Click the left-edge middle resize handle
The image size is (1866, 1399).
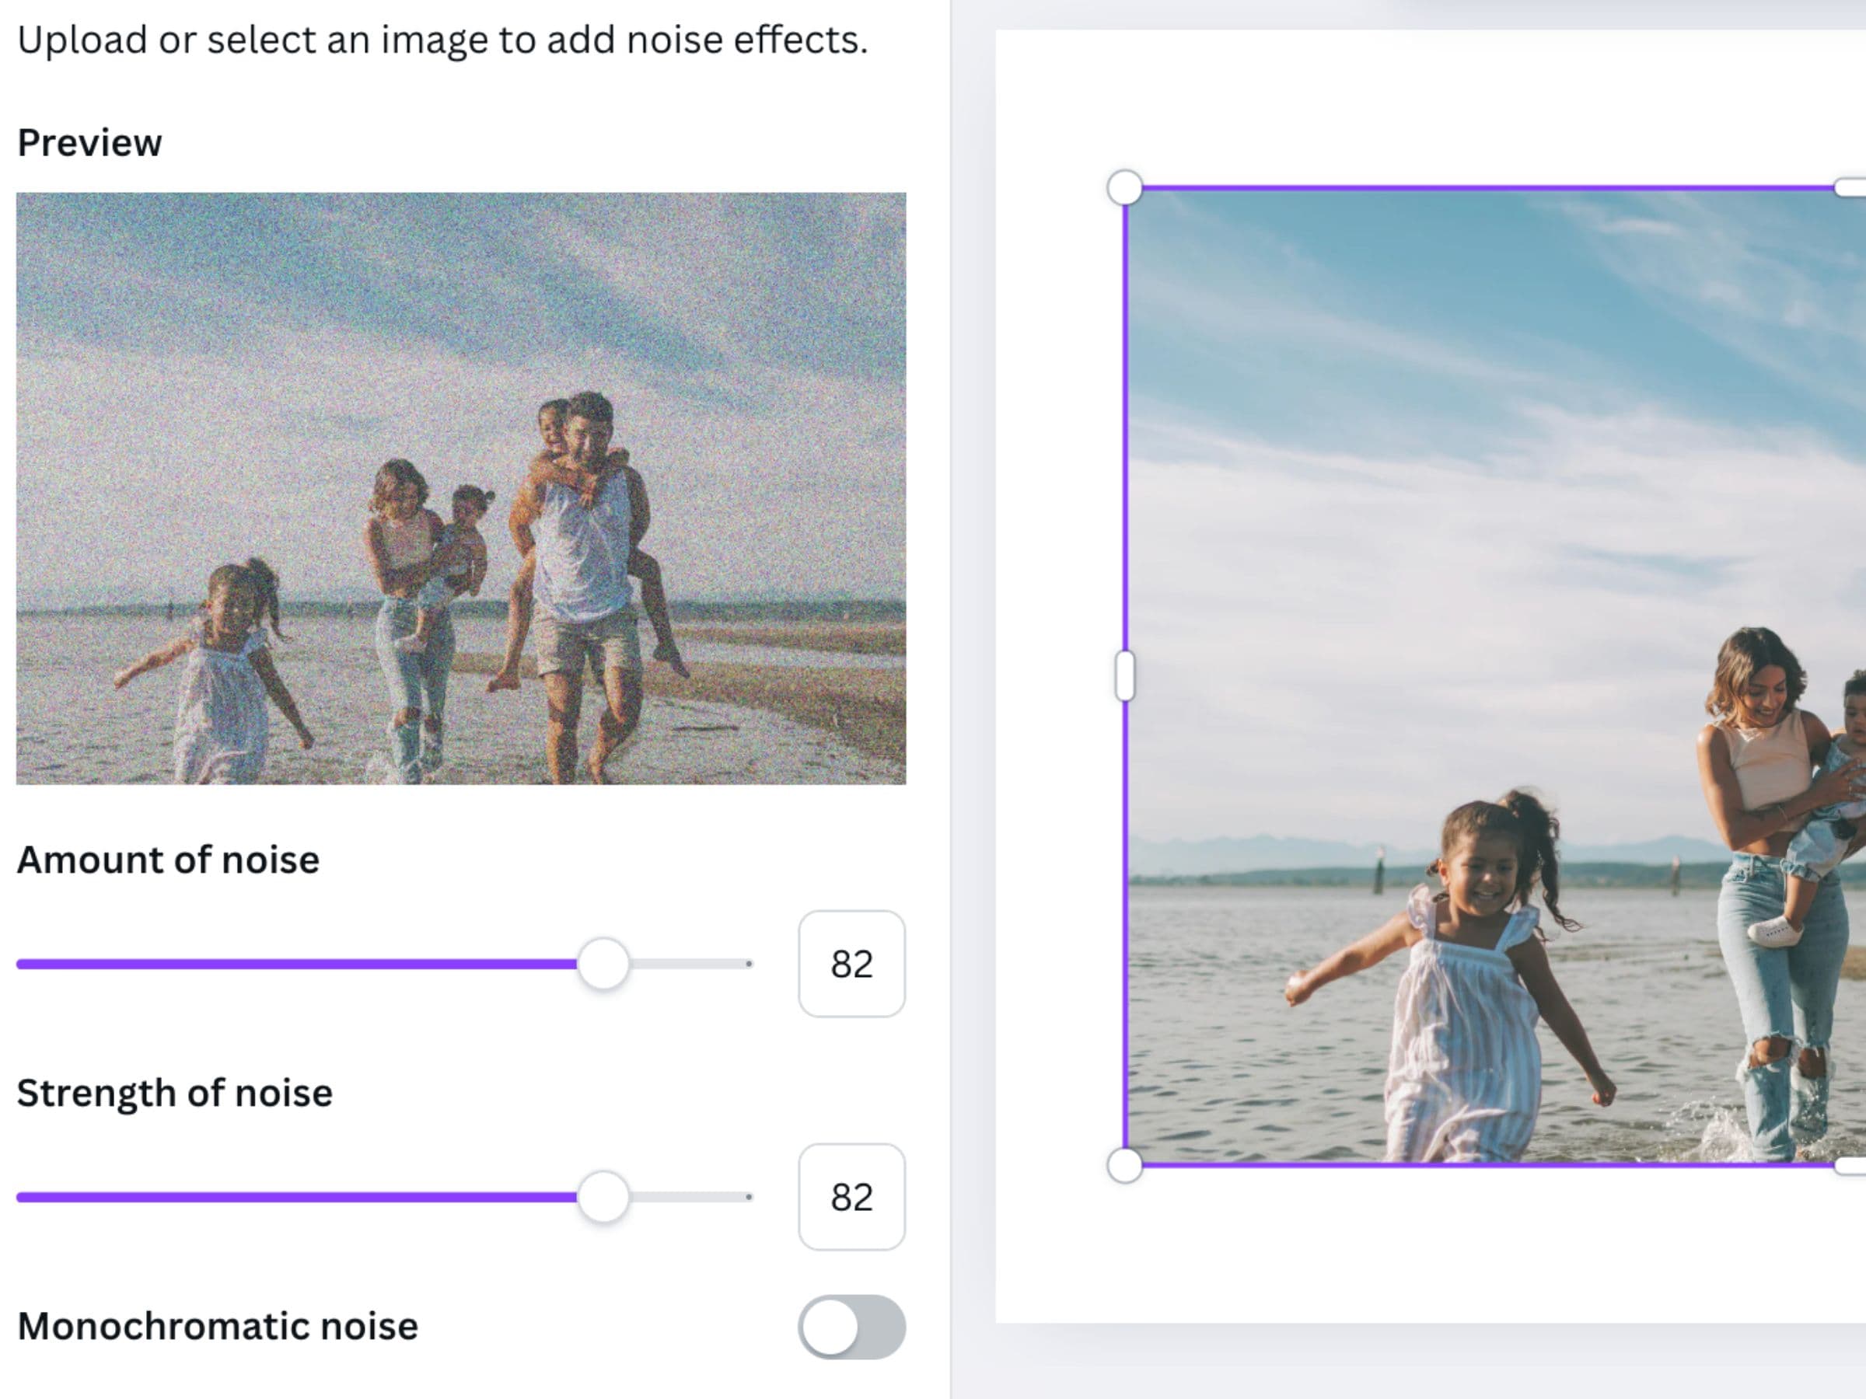click(1124, 676)
